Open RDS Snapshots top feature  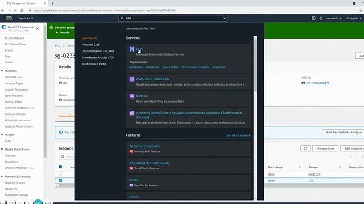pyautogui.click(x=218, y=67)
